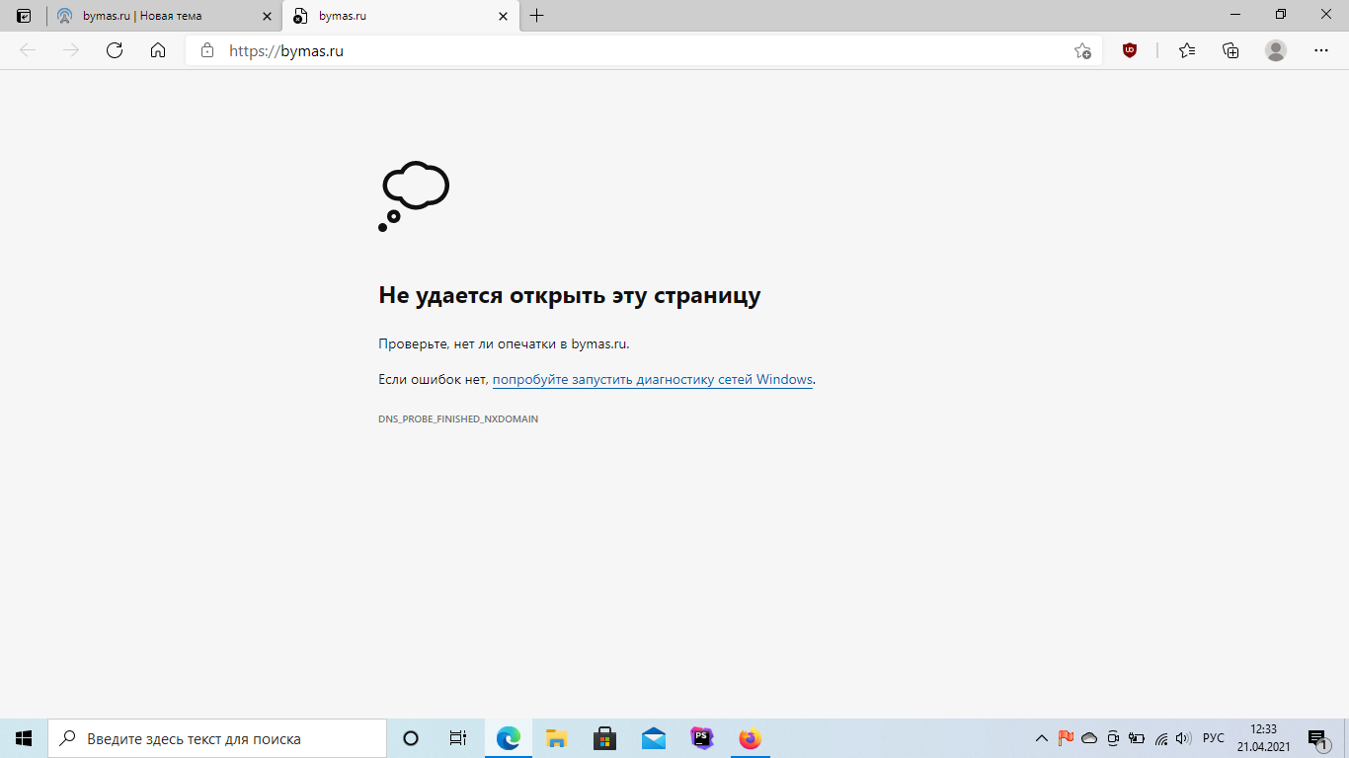This screenshot has height=758, width=1349.
Task: Close the active bymas.ru error tab
Action: (x=504, y=16)
